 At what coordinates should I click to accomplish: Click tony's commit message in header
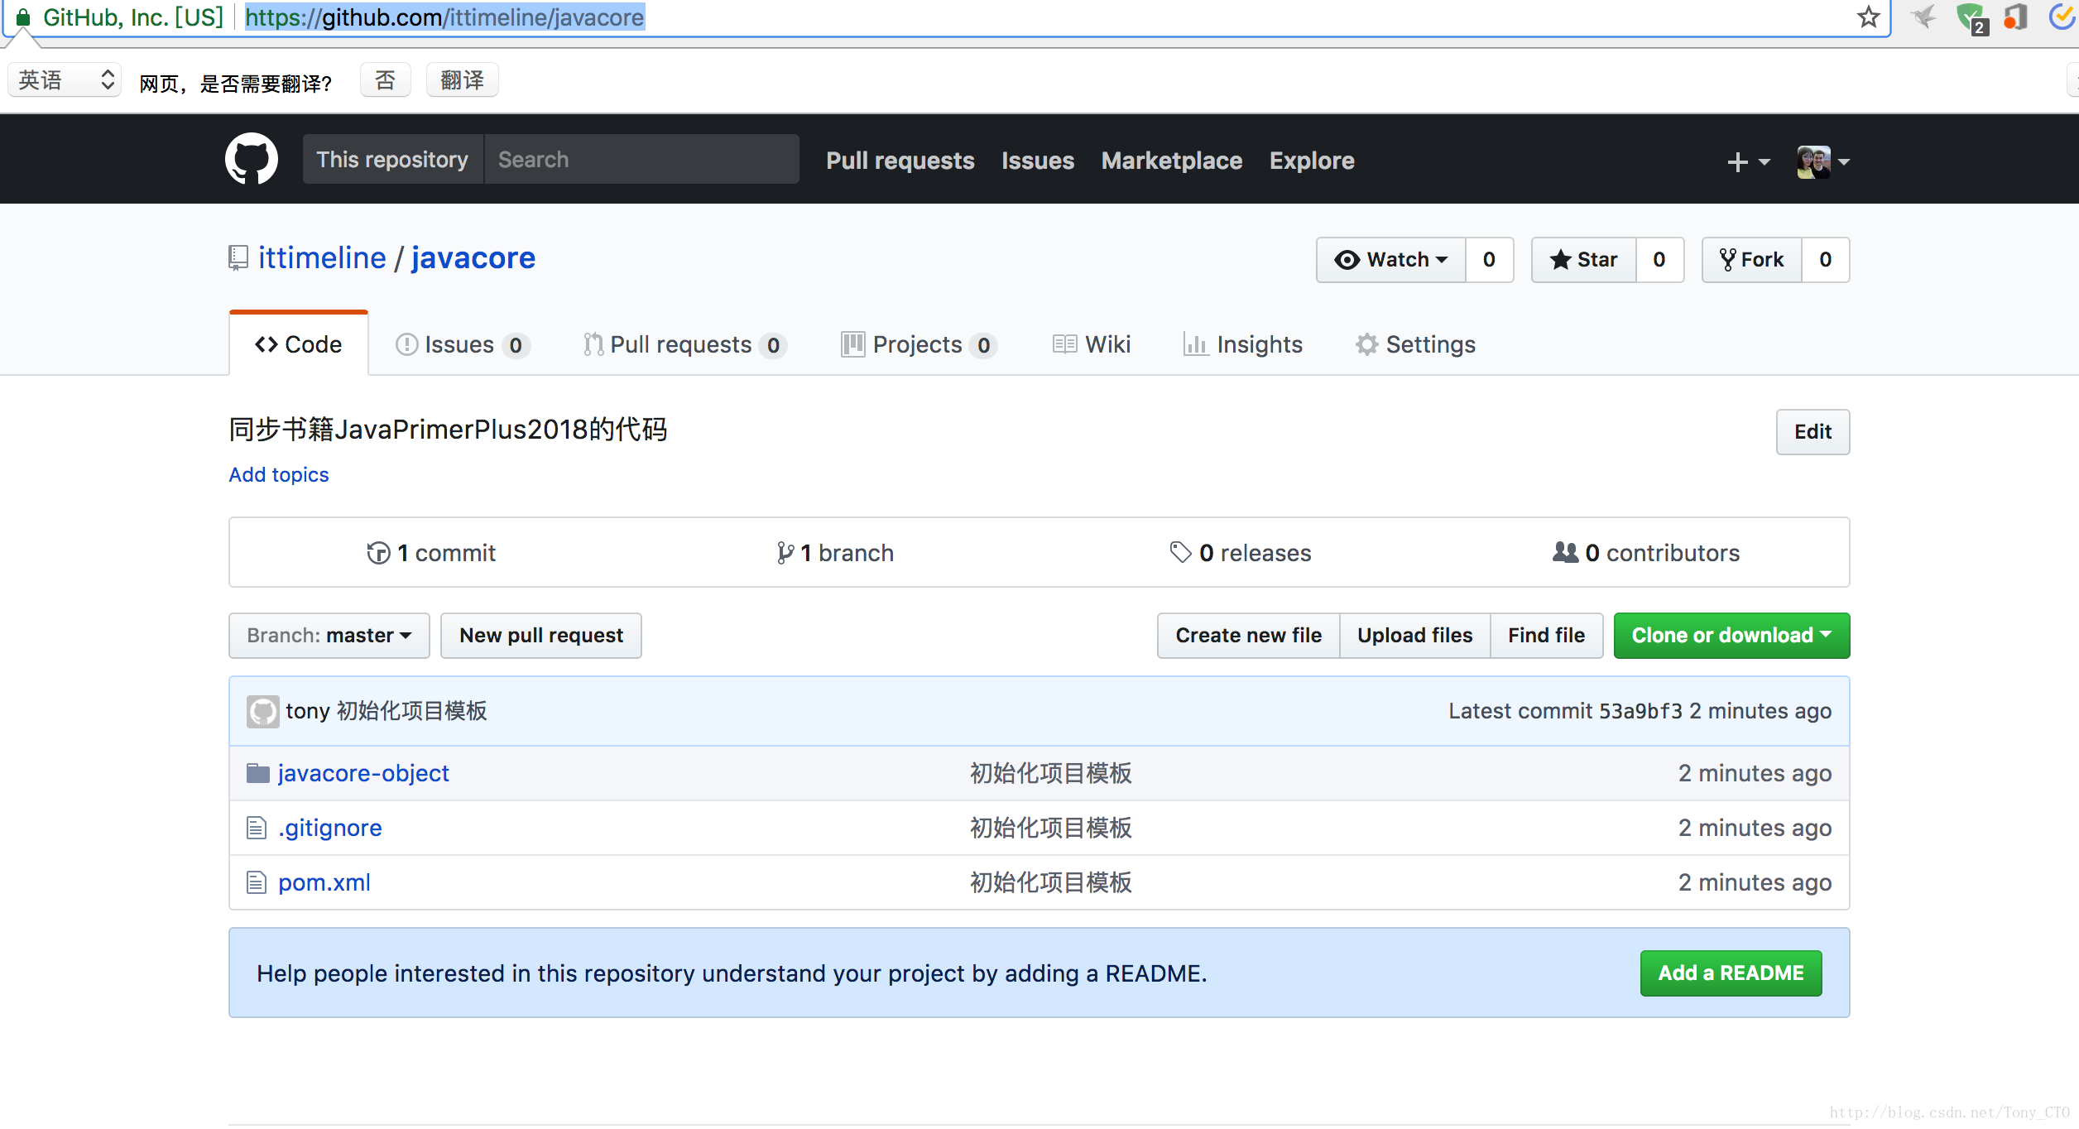point(412,711)
